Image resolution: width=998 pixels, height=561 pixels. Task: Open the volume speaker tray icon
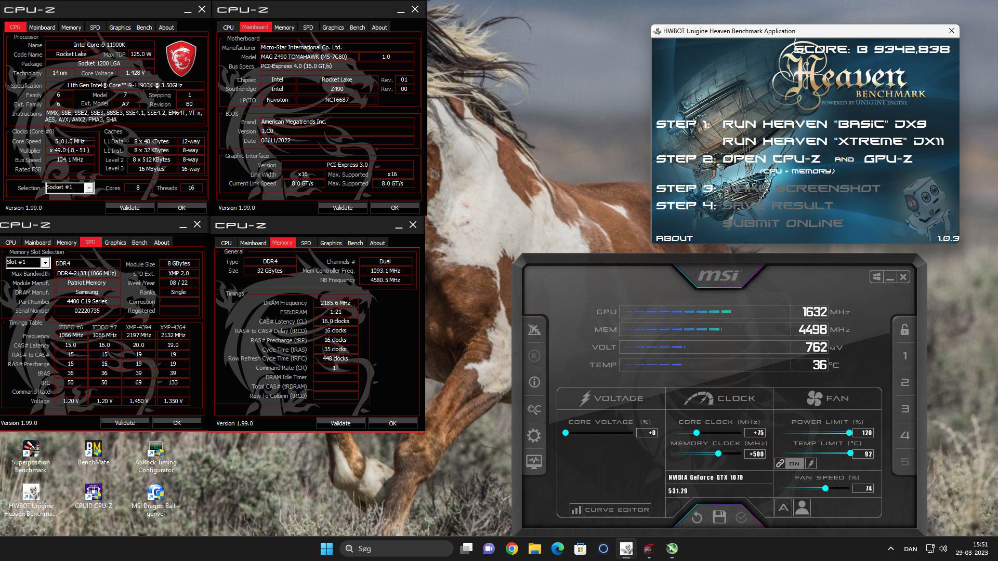tap(943, 549)
